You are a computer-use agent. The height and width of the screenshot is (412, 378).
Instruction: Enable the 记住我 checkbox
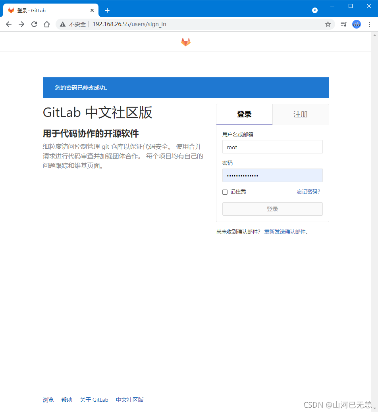tap(225, 192)
